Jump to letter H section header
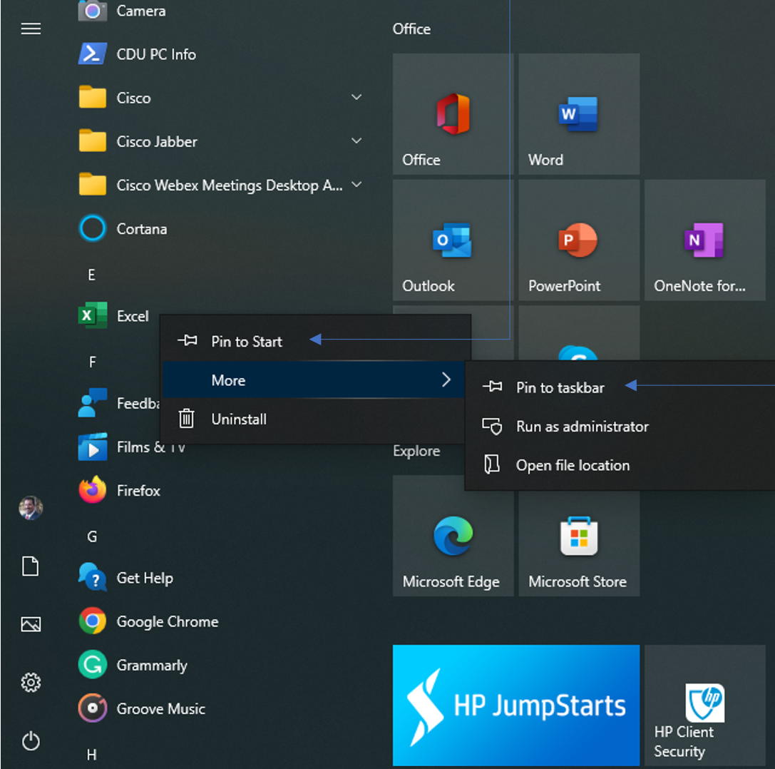This screenshot has width=775, height=769. 91,755
